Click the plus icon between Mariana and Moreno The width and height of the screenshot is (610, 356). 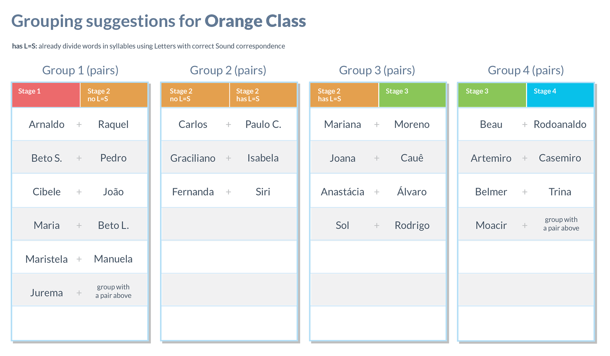pyautogui.click(x=377, y=125)
